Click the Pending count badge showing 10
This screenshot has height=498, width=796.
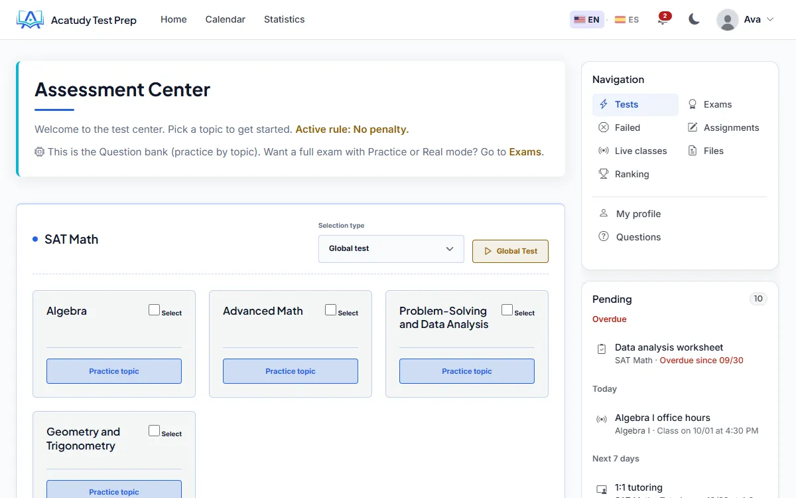[758, 299]
